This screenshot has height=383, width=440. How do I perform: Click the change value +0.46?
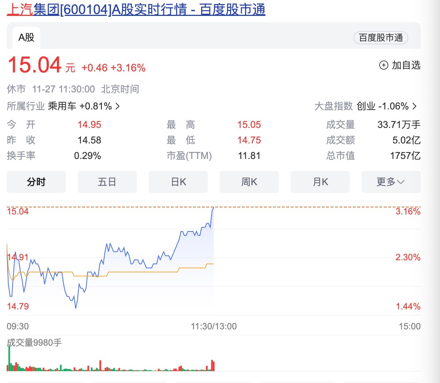coord(95,68)
